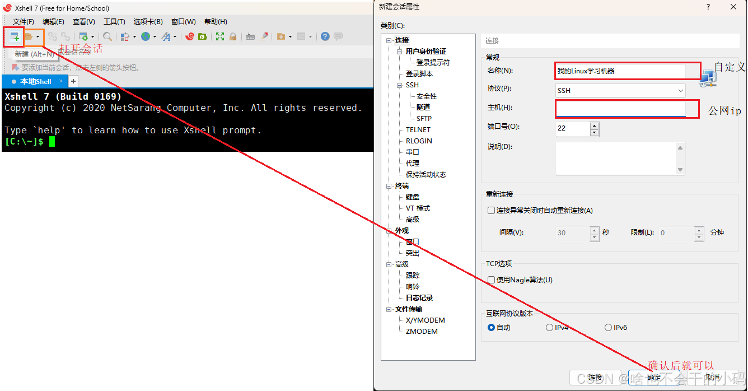Open the 编辑(E) menu
Screen dimensions: 748x391
pos(53,22)
